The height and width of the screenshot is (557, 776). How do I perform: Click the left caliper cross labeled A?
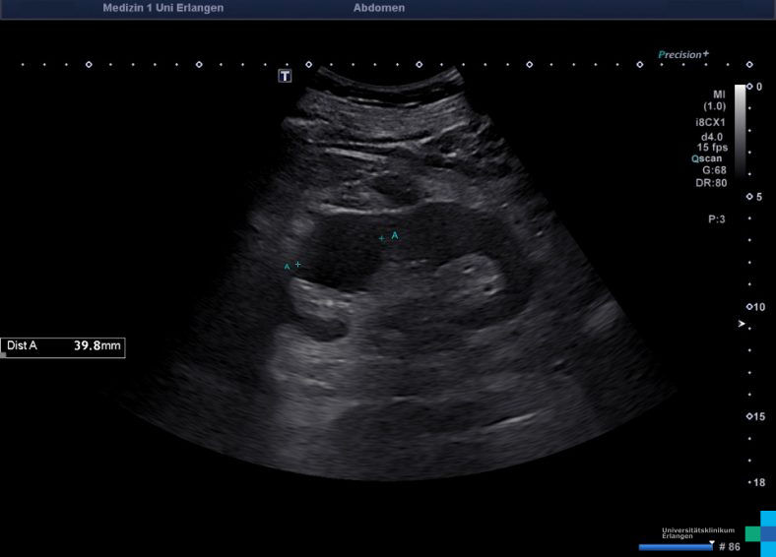point(298,264)
